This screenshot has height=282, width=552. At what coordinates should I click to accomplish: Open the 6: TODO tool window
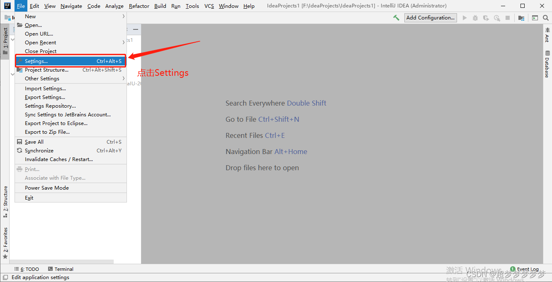(x=27, y=269)
